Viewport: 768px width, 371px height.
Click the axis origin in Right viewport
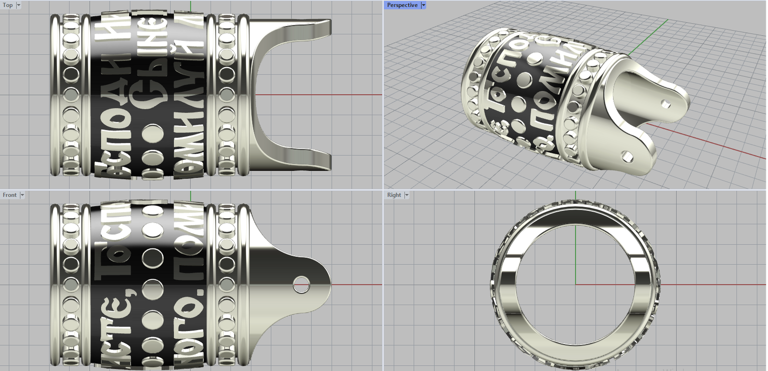click(576, 284)
